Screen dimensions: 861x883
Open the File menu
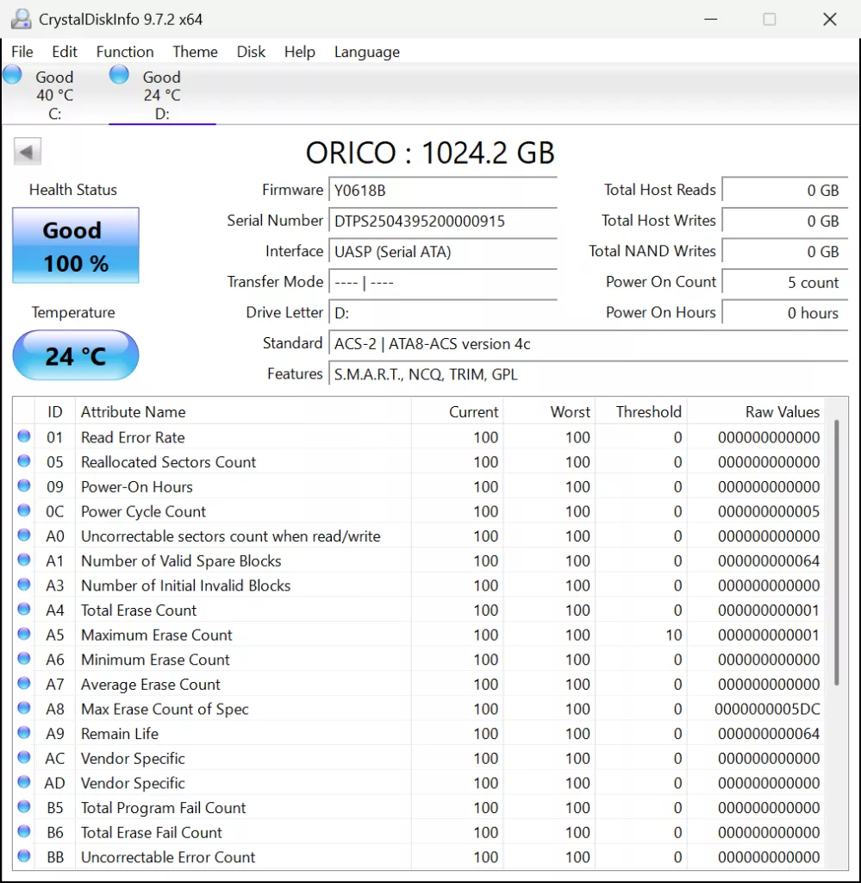click(22, 52)
